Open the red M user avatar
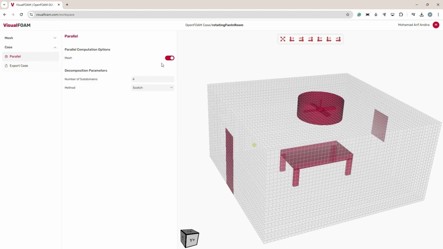Screen dimensions: 443x249 436,25
